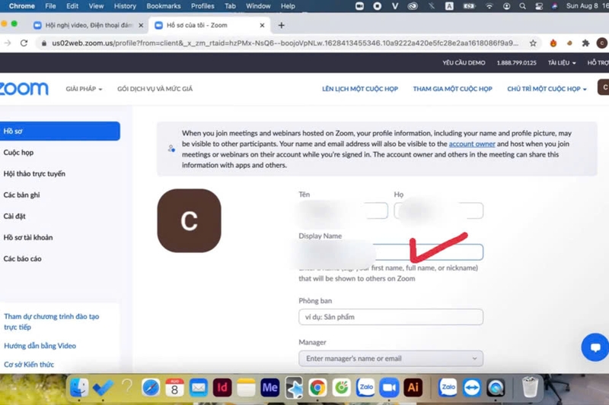Open the Chrome File menu

point(50,6)
